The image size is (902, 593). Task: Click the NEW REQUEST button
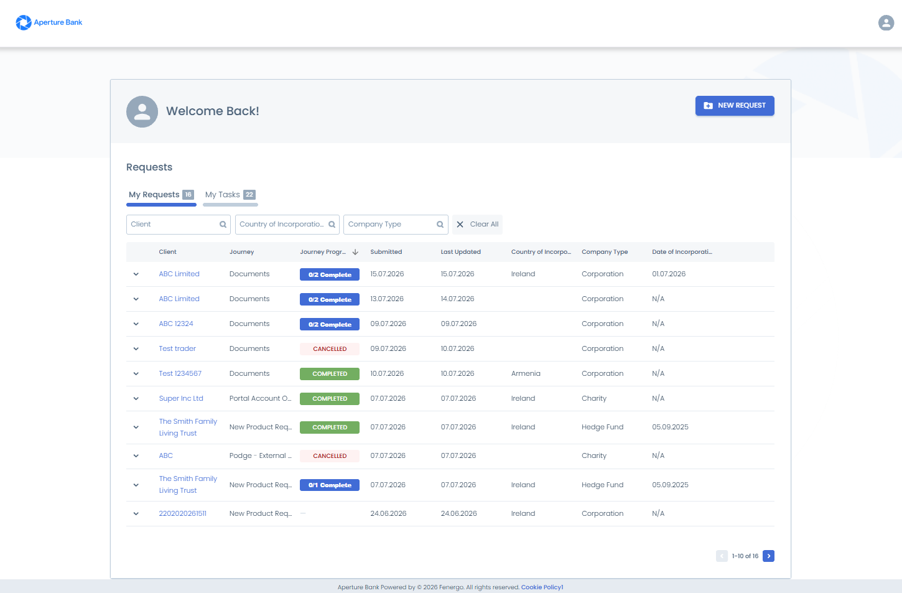[x=735, y=106]
